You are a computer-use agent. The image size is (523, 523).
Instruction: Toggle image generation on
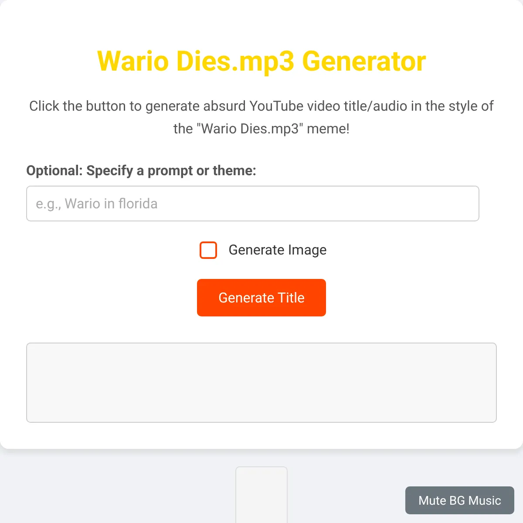[x=208, y=250]
